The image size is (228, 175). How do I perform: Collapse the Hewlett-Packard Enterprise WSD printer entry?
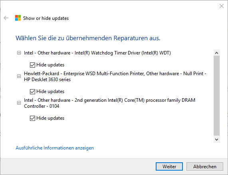tap(19, 76)
